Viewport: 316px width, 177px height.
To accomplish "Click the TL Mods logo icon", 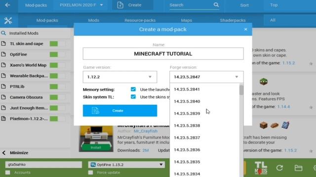I will click(261, 168).
